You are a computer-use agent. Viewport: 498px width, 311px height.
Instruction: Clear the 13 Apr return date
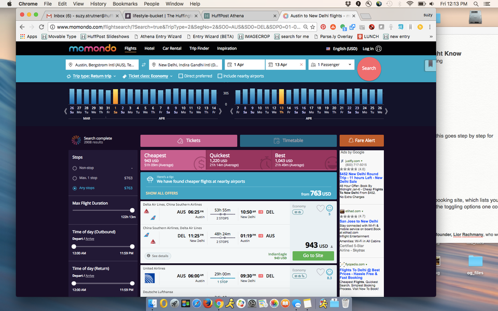(301, 64)
